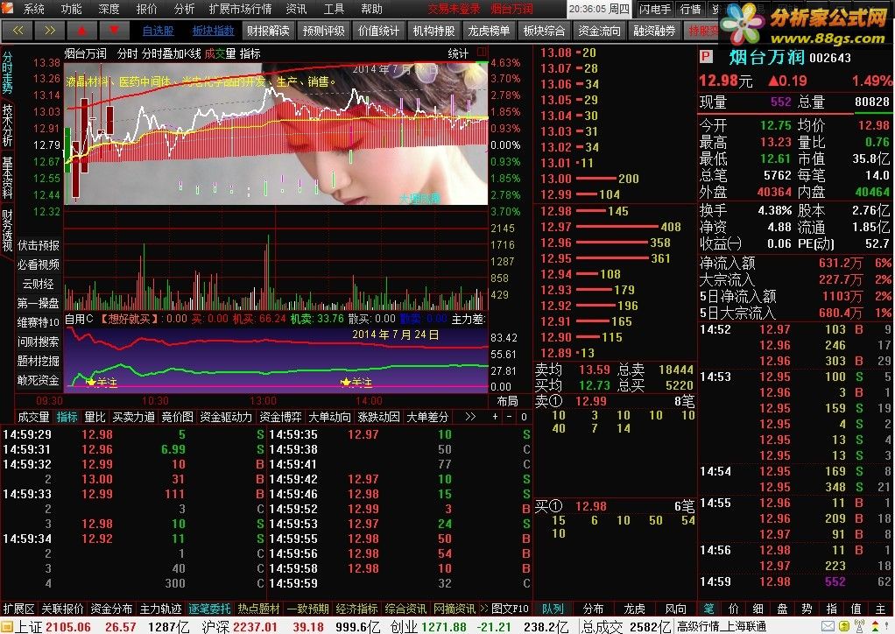
Task: Click the 板块指数 link
Action: [x=214, y=31]
